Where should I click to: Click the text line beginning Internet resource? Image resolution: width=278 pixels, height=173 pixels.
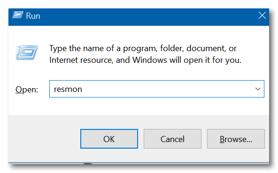(146, 60)
